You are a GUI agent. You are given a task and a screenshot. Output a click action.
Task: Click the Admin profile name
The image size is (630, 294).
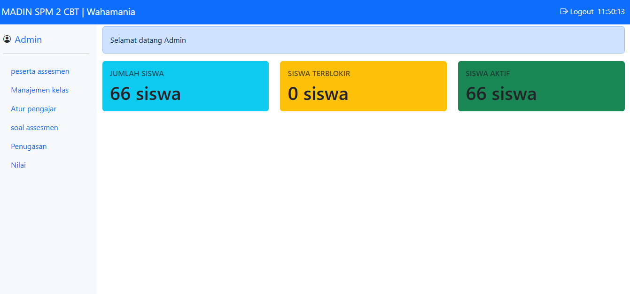tap(28, 39)
